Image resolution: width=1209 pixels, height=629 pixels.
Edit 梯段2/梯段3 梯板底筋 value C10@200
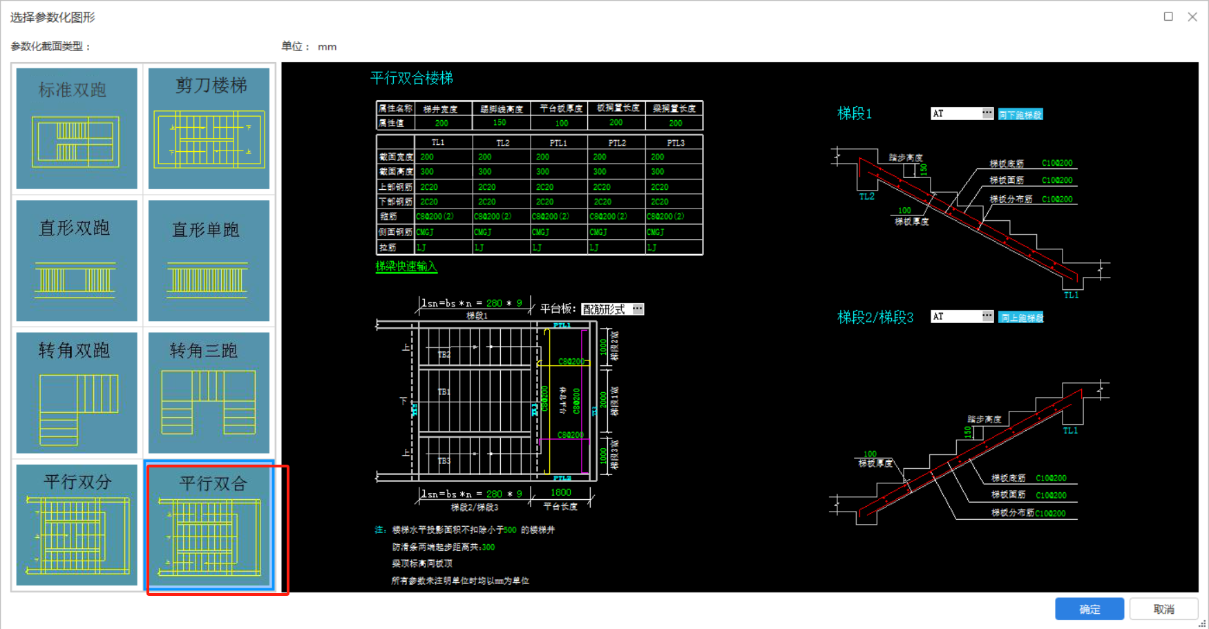[1051, 478]
